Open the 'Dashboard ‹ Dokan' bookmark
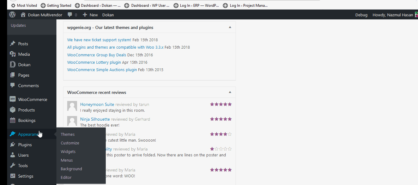Viewport: 418px width, 185px height. (98, 5)
